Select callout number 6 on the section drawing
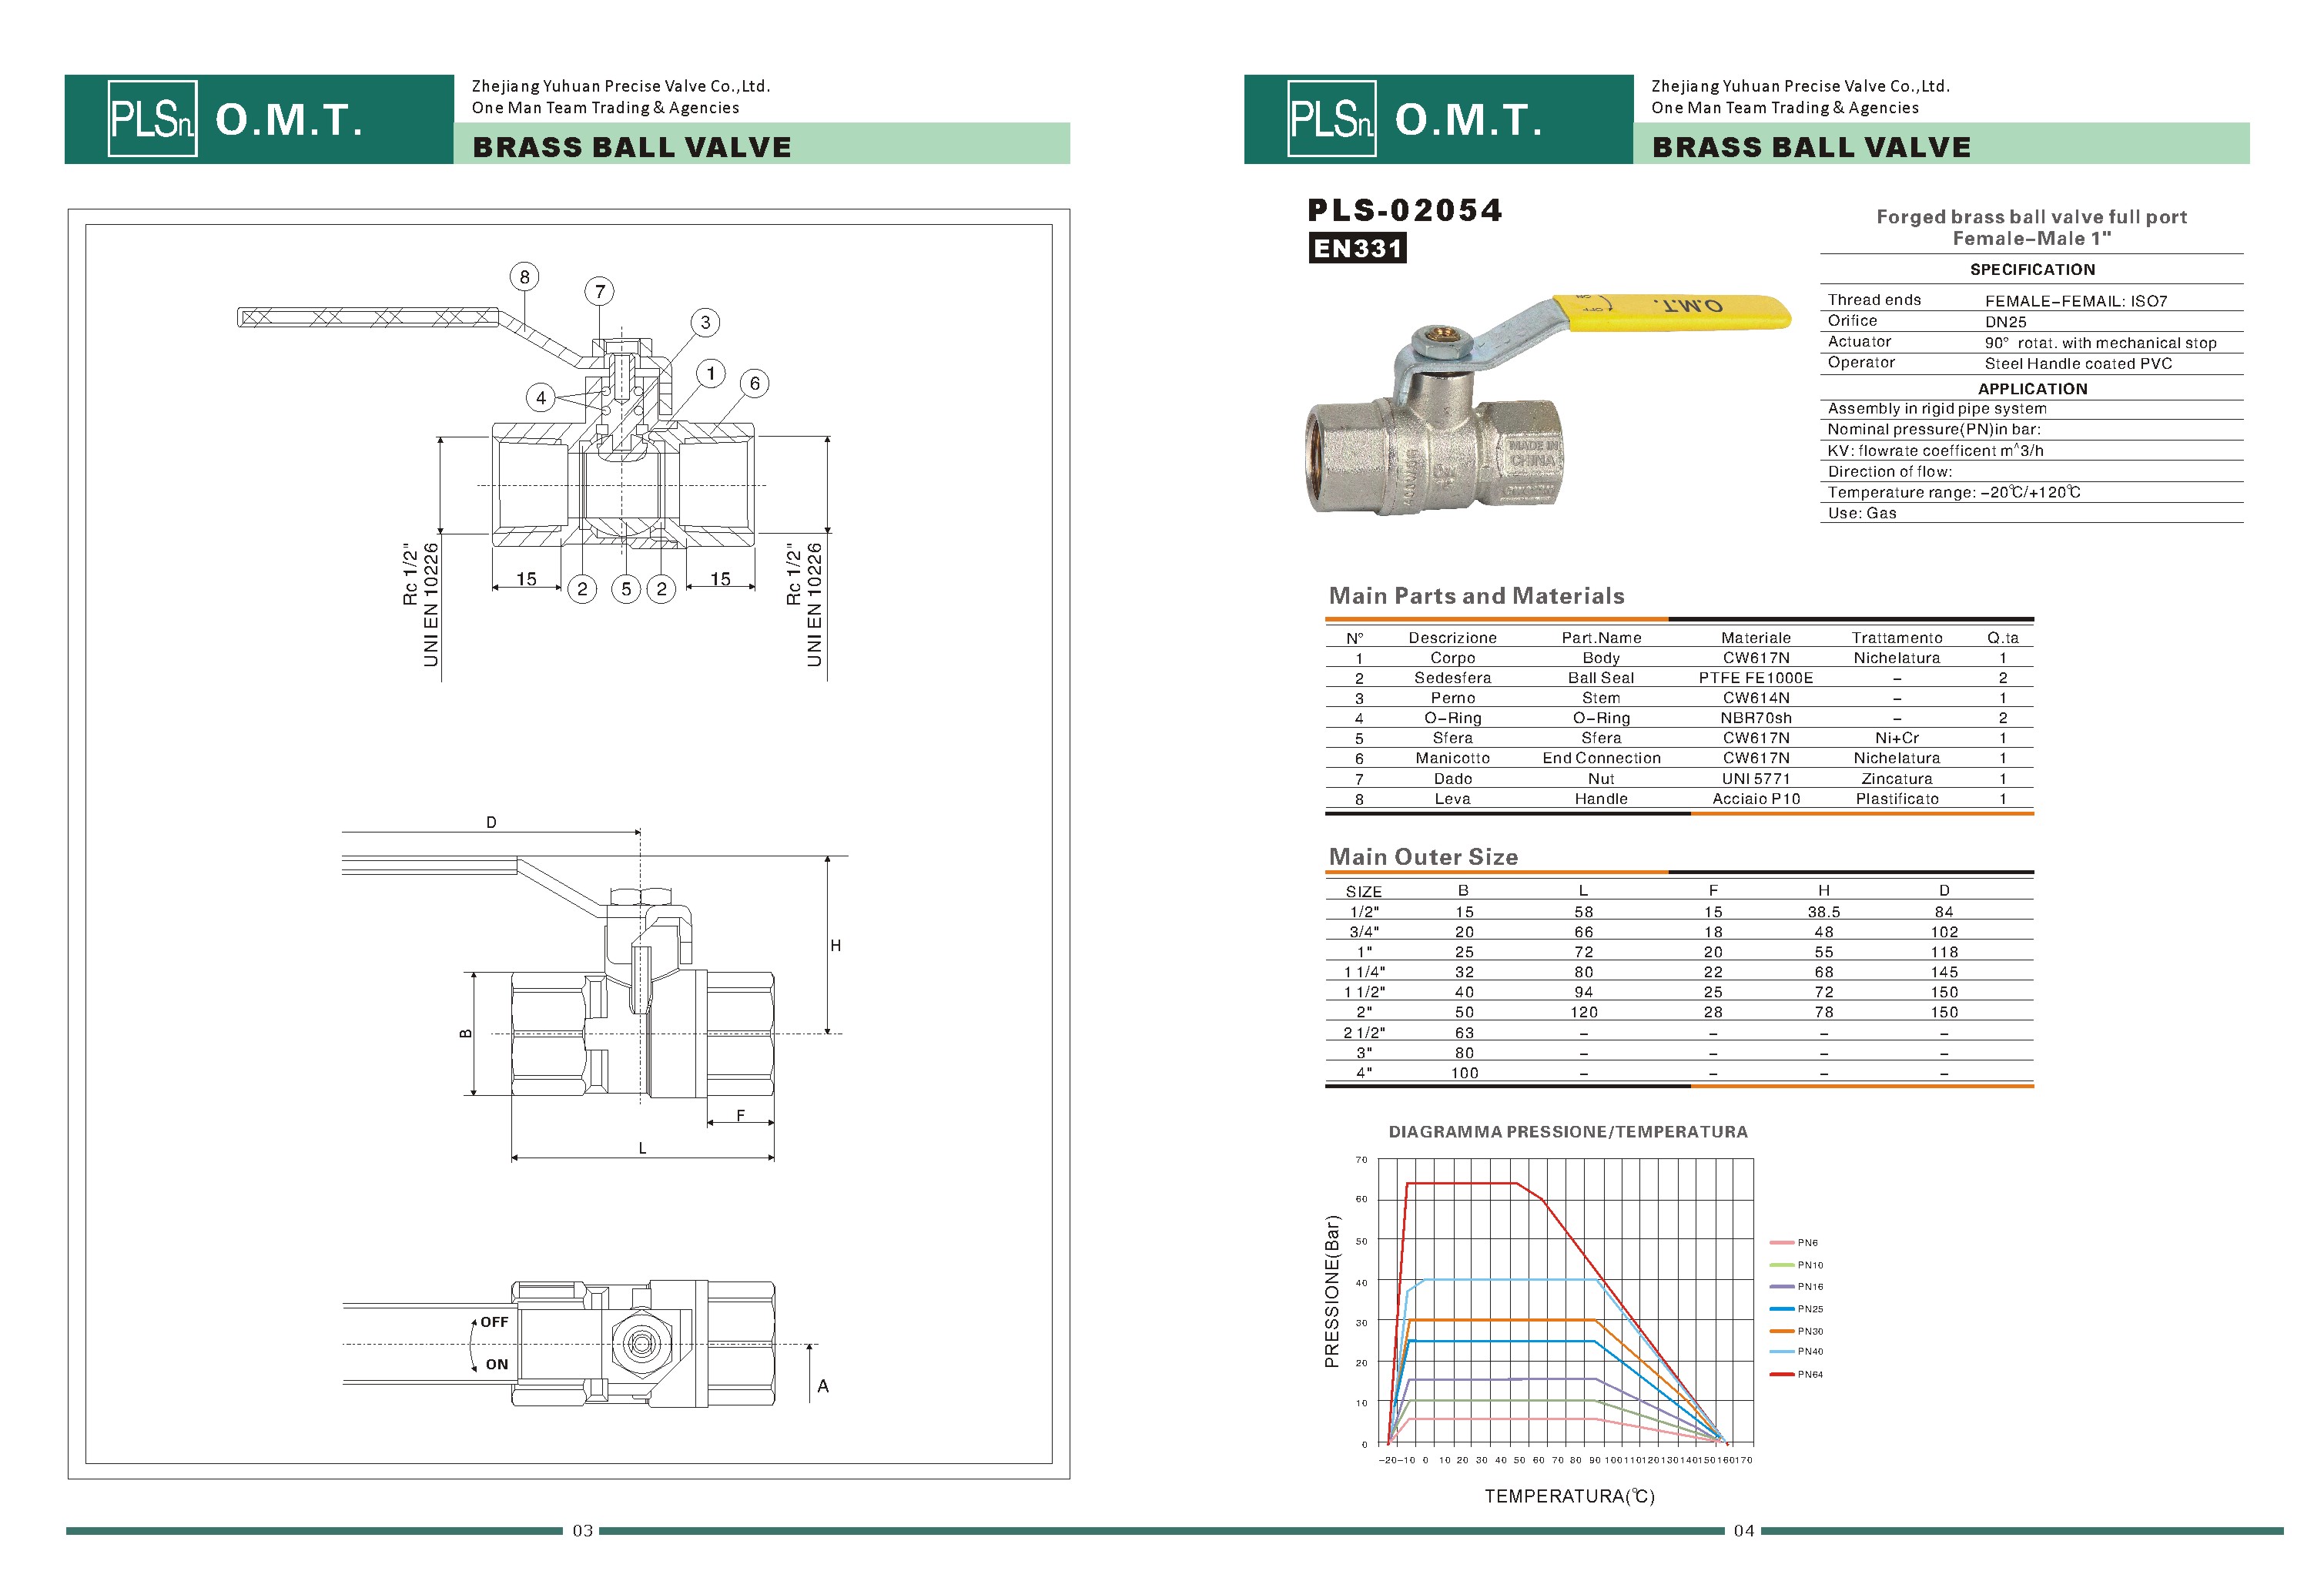This screenshot has width=2324, height=1588. (755, 383)
